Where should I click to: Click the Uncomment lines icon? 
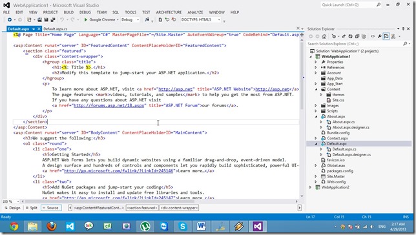(174, 19)
